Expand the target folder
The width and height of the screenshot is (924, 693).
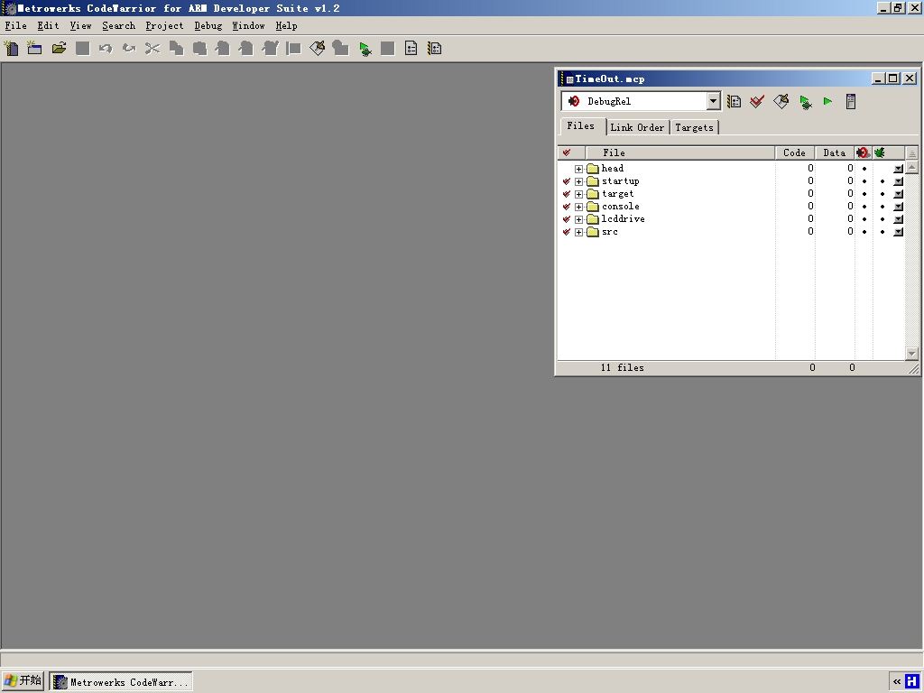pos(578,195)
